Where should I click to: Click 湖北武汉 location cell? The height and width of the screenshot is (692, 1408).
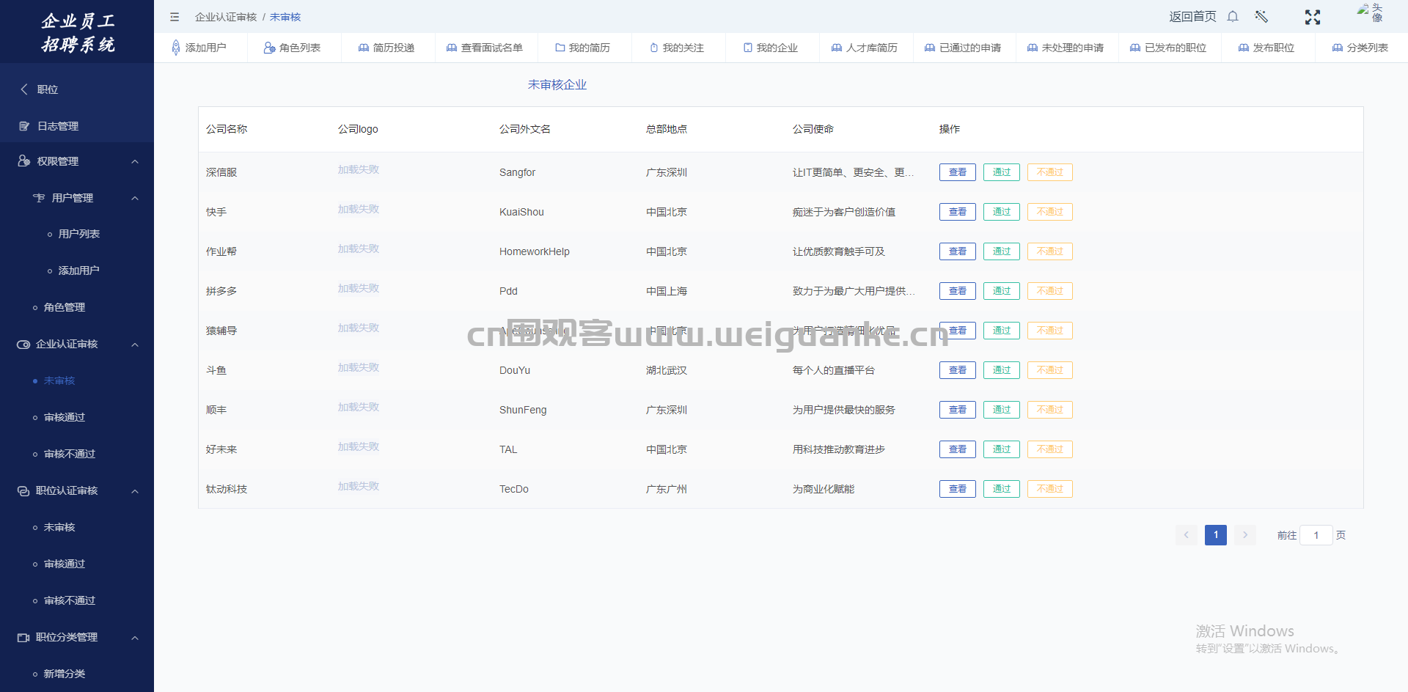[x=667, y=370]
